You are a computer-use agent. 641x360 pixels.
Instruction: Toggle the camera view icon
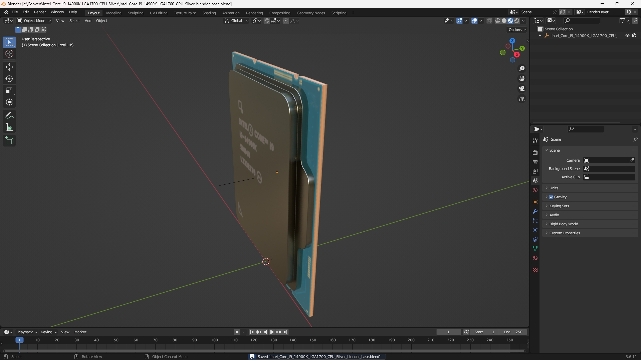pyautogui.click(x=522, y=89)
